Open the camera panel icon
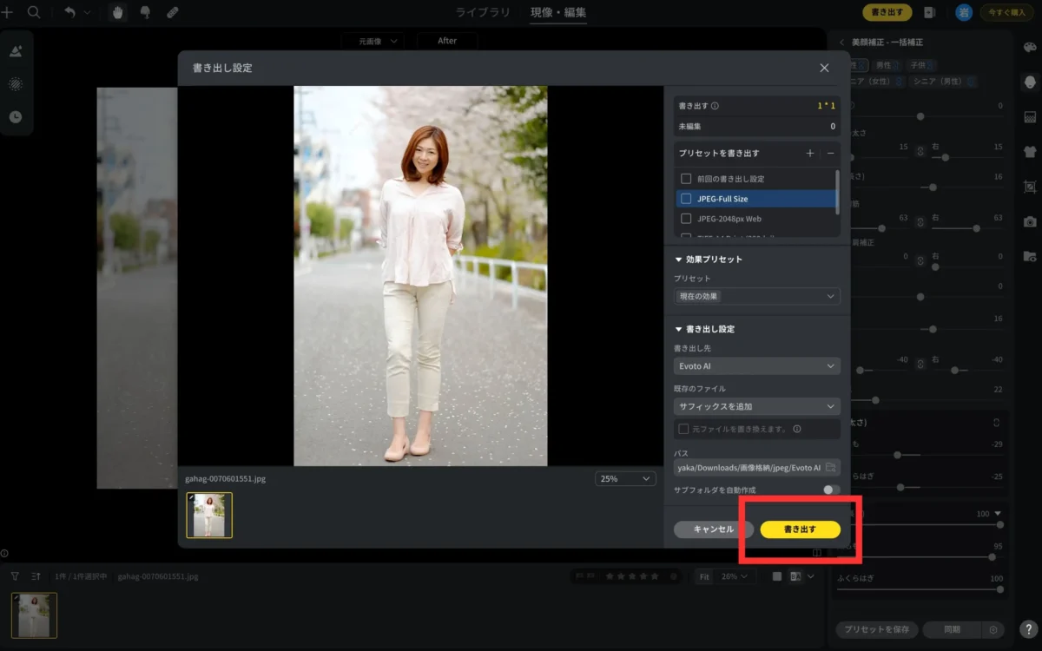Screen dimensions: 1042x651 (1030, 221)
